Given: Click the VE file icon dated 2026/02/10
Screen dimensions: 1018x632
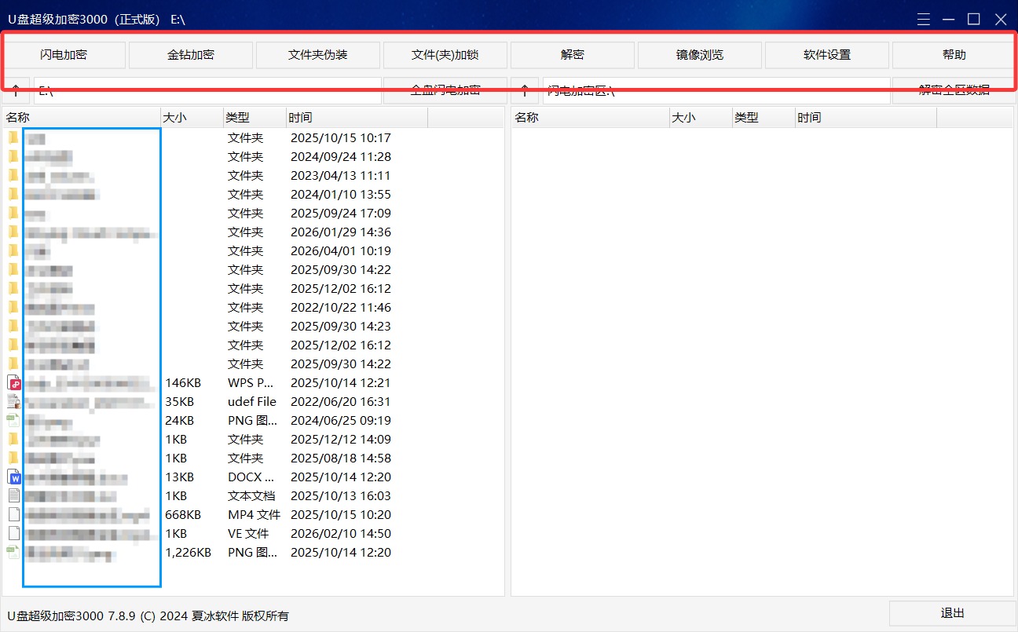Looking at the screenshot, I should [13, 533].
